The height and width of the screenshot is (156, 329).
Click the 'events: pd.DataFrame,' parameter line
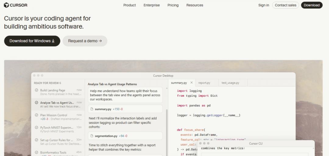tap(199, 135)
